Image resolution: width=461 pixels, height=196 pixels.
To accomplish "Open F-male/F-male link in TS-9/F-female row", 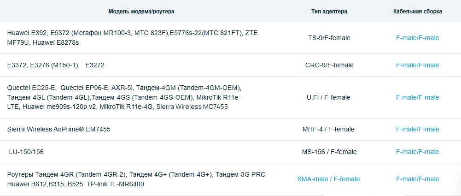I will pyautogui.click(x=417, y=38).
